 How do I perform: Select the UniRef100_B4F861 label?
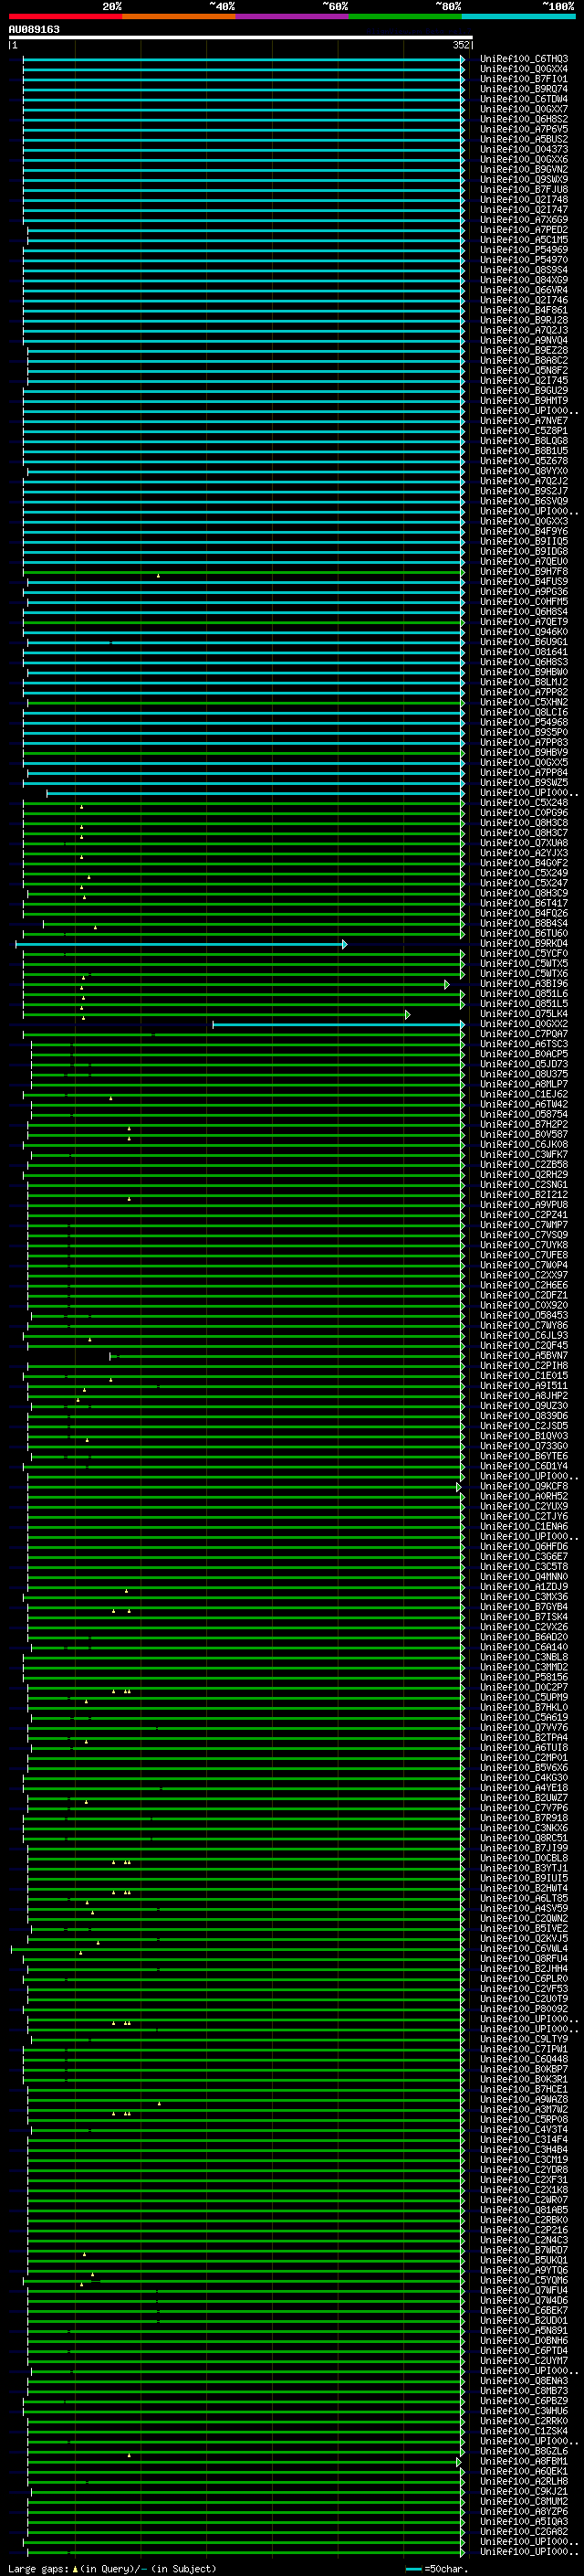click(x=524, y=310)
